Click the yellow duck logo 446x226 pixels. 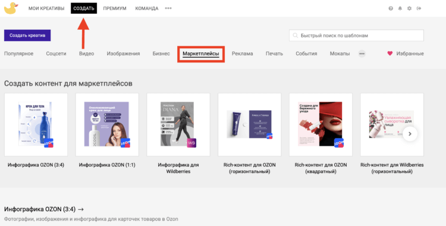click(x=11, y=8)
